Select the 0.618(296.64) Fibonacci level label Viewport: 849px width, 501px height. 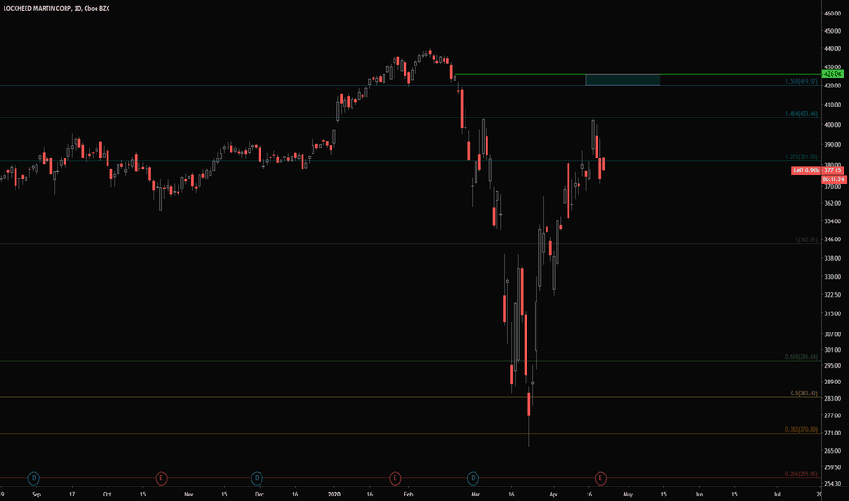click(x=802, y=357)
